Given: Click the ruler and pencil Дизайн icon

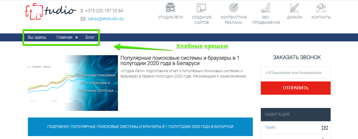Looking at the screenshot, I should tap(295, 8).
